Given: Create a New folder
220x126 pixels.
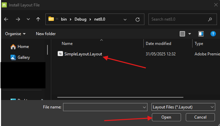Looking at the screenshot, I should pyautogui.click(x=46, y=34).
